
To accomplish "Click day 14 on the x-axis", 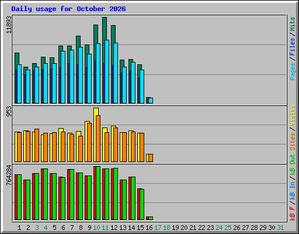I will point(131,228).
